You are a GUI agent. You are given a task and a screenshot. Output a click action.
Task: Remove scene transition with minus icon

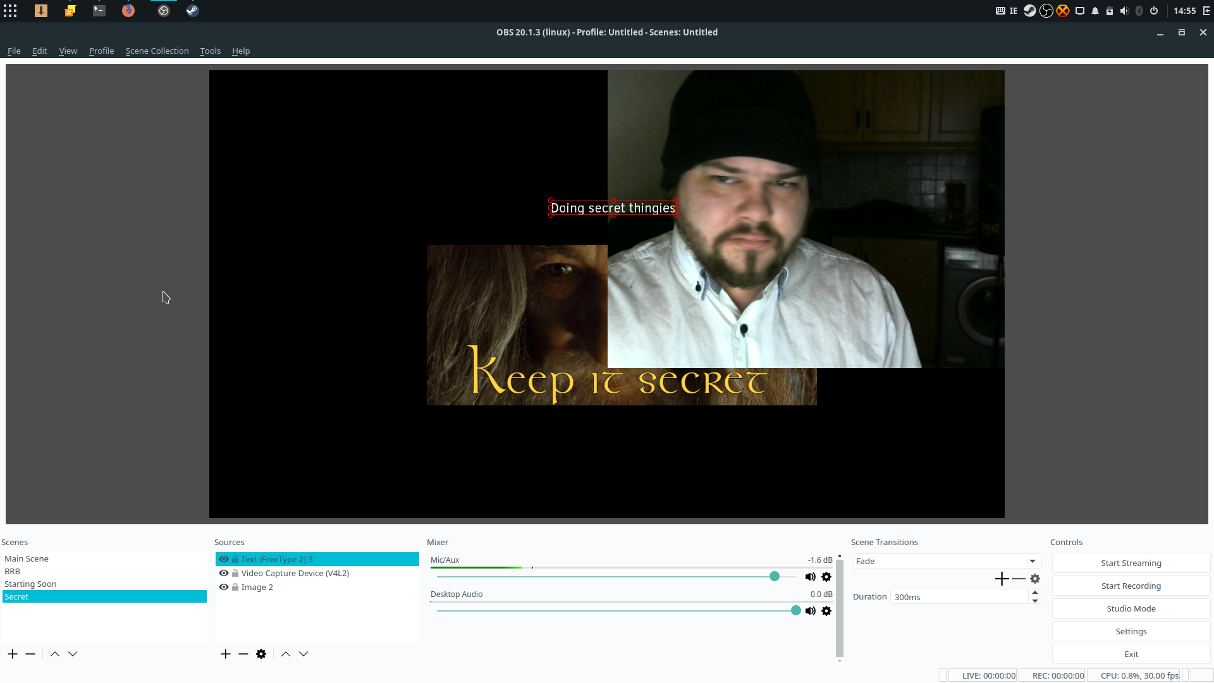[1019, 579]
